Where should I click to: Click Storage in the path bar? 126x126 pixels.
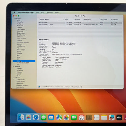[67, 87]
